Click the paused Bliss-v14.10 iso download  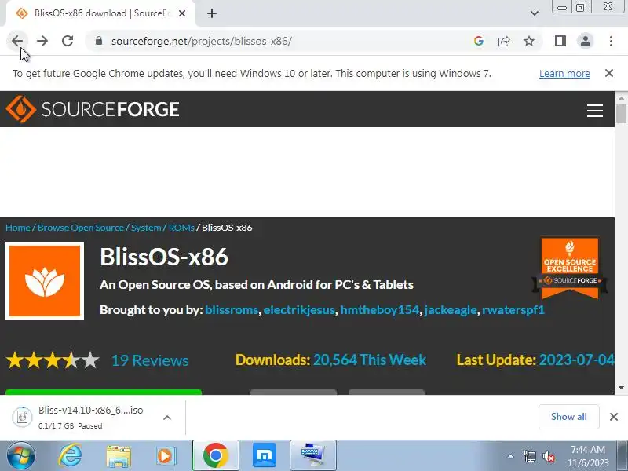[80, 417]
